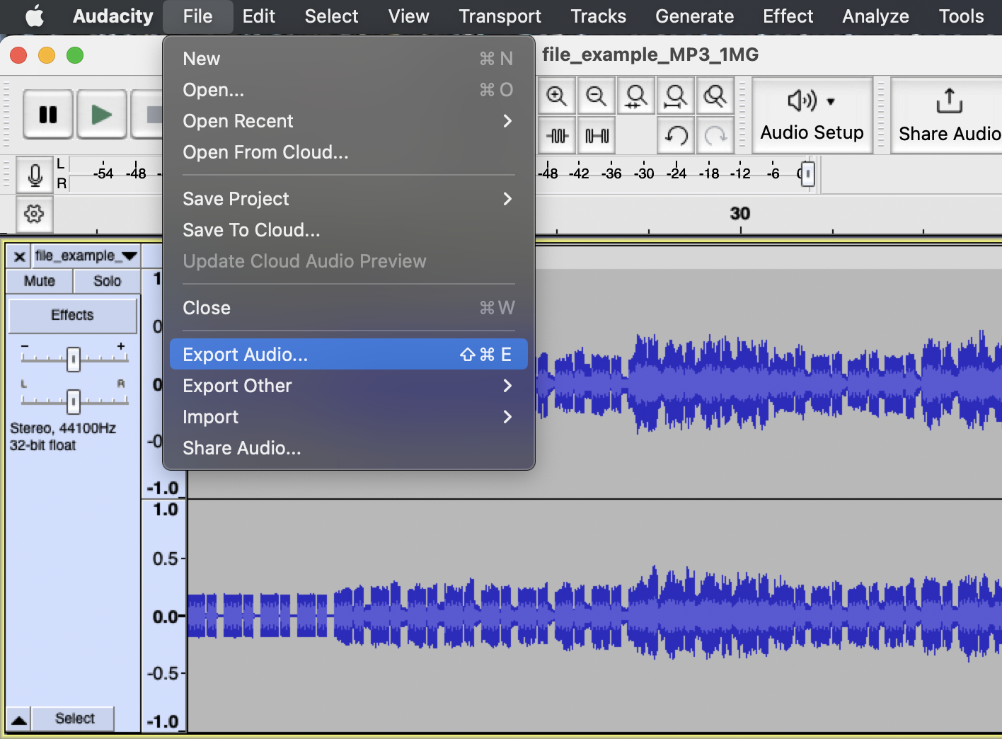This screenshot has height=739, width=1002.
Task: Open the file_example track name dropdown
Action: click(x=86, y=256)
